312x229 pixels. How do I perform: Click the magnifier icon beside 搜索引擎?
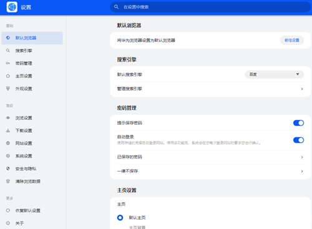tap(8, 51)
